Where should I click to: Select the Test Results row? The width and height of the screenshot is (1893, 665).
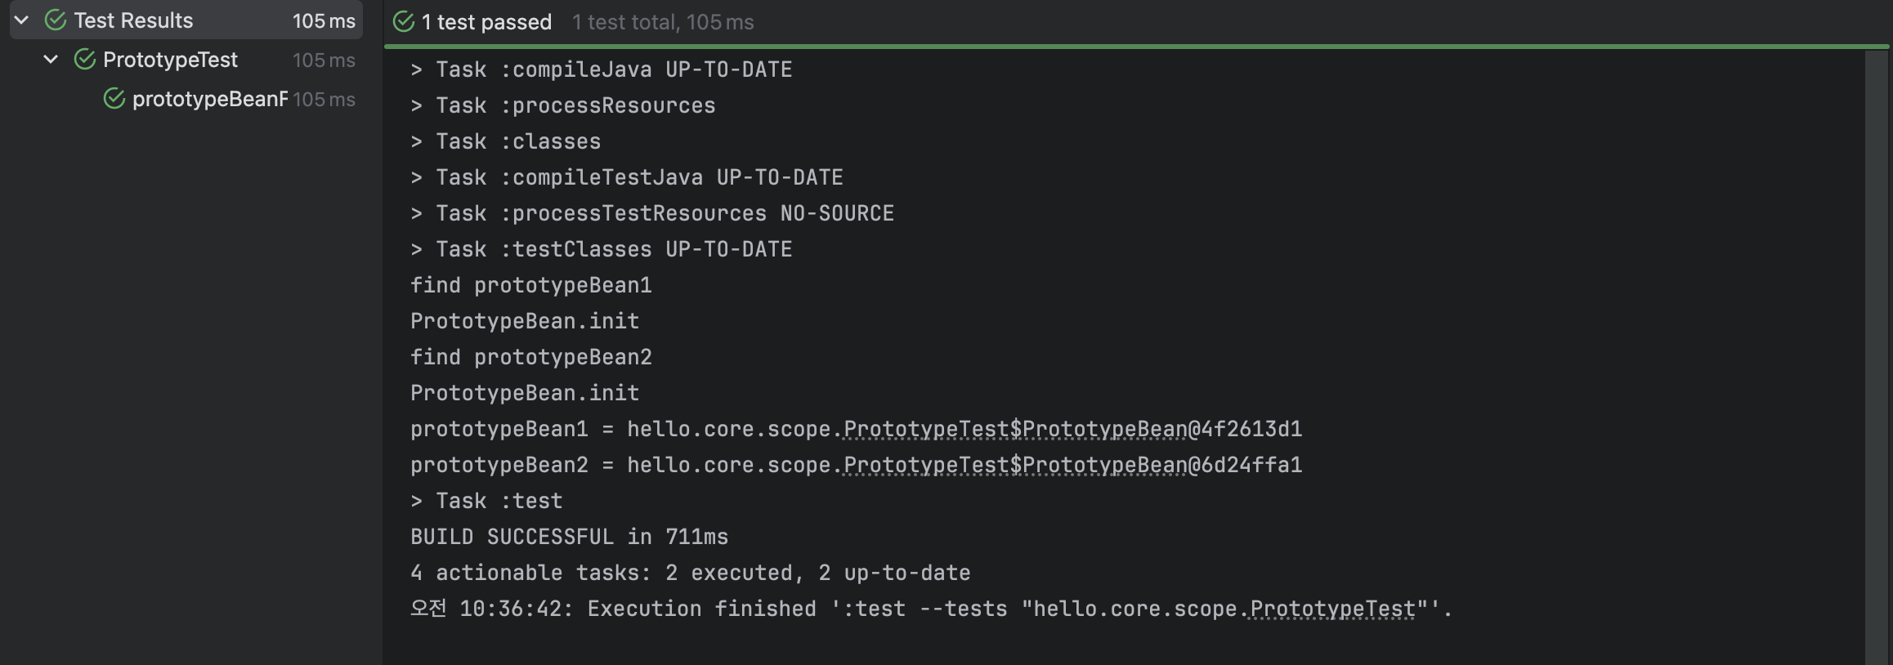click(186, 20)
